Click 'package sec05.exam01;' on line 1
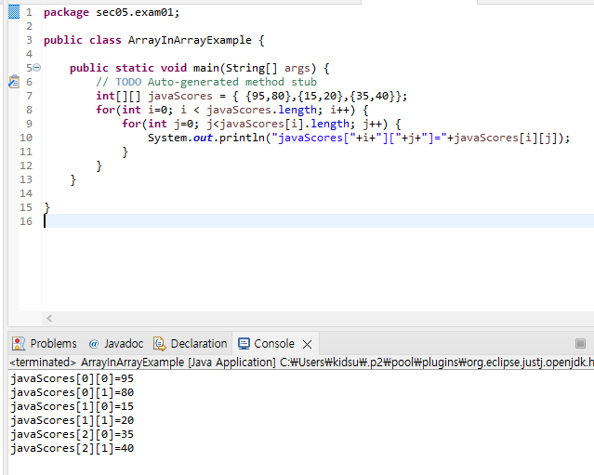This screenshot has width=594, height=475. pyautogui.click(x=112, y=12)
